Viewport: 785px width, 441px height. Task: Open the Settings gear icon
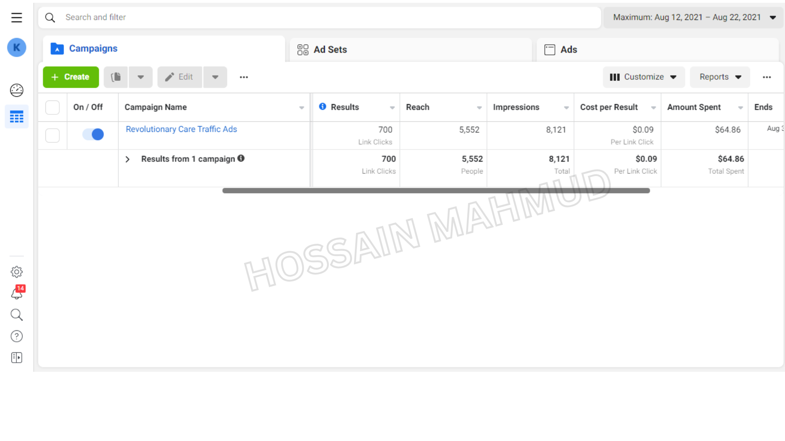17,272
